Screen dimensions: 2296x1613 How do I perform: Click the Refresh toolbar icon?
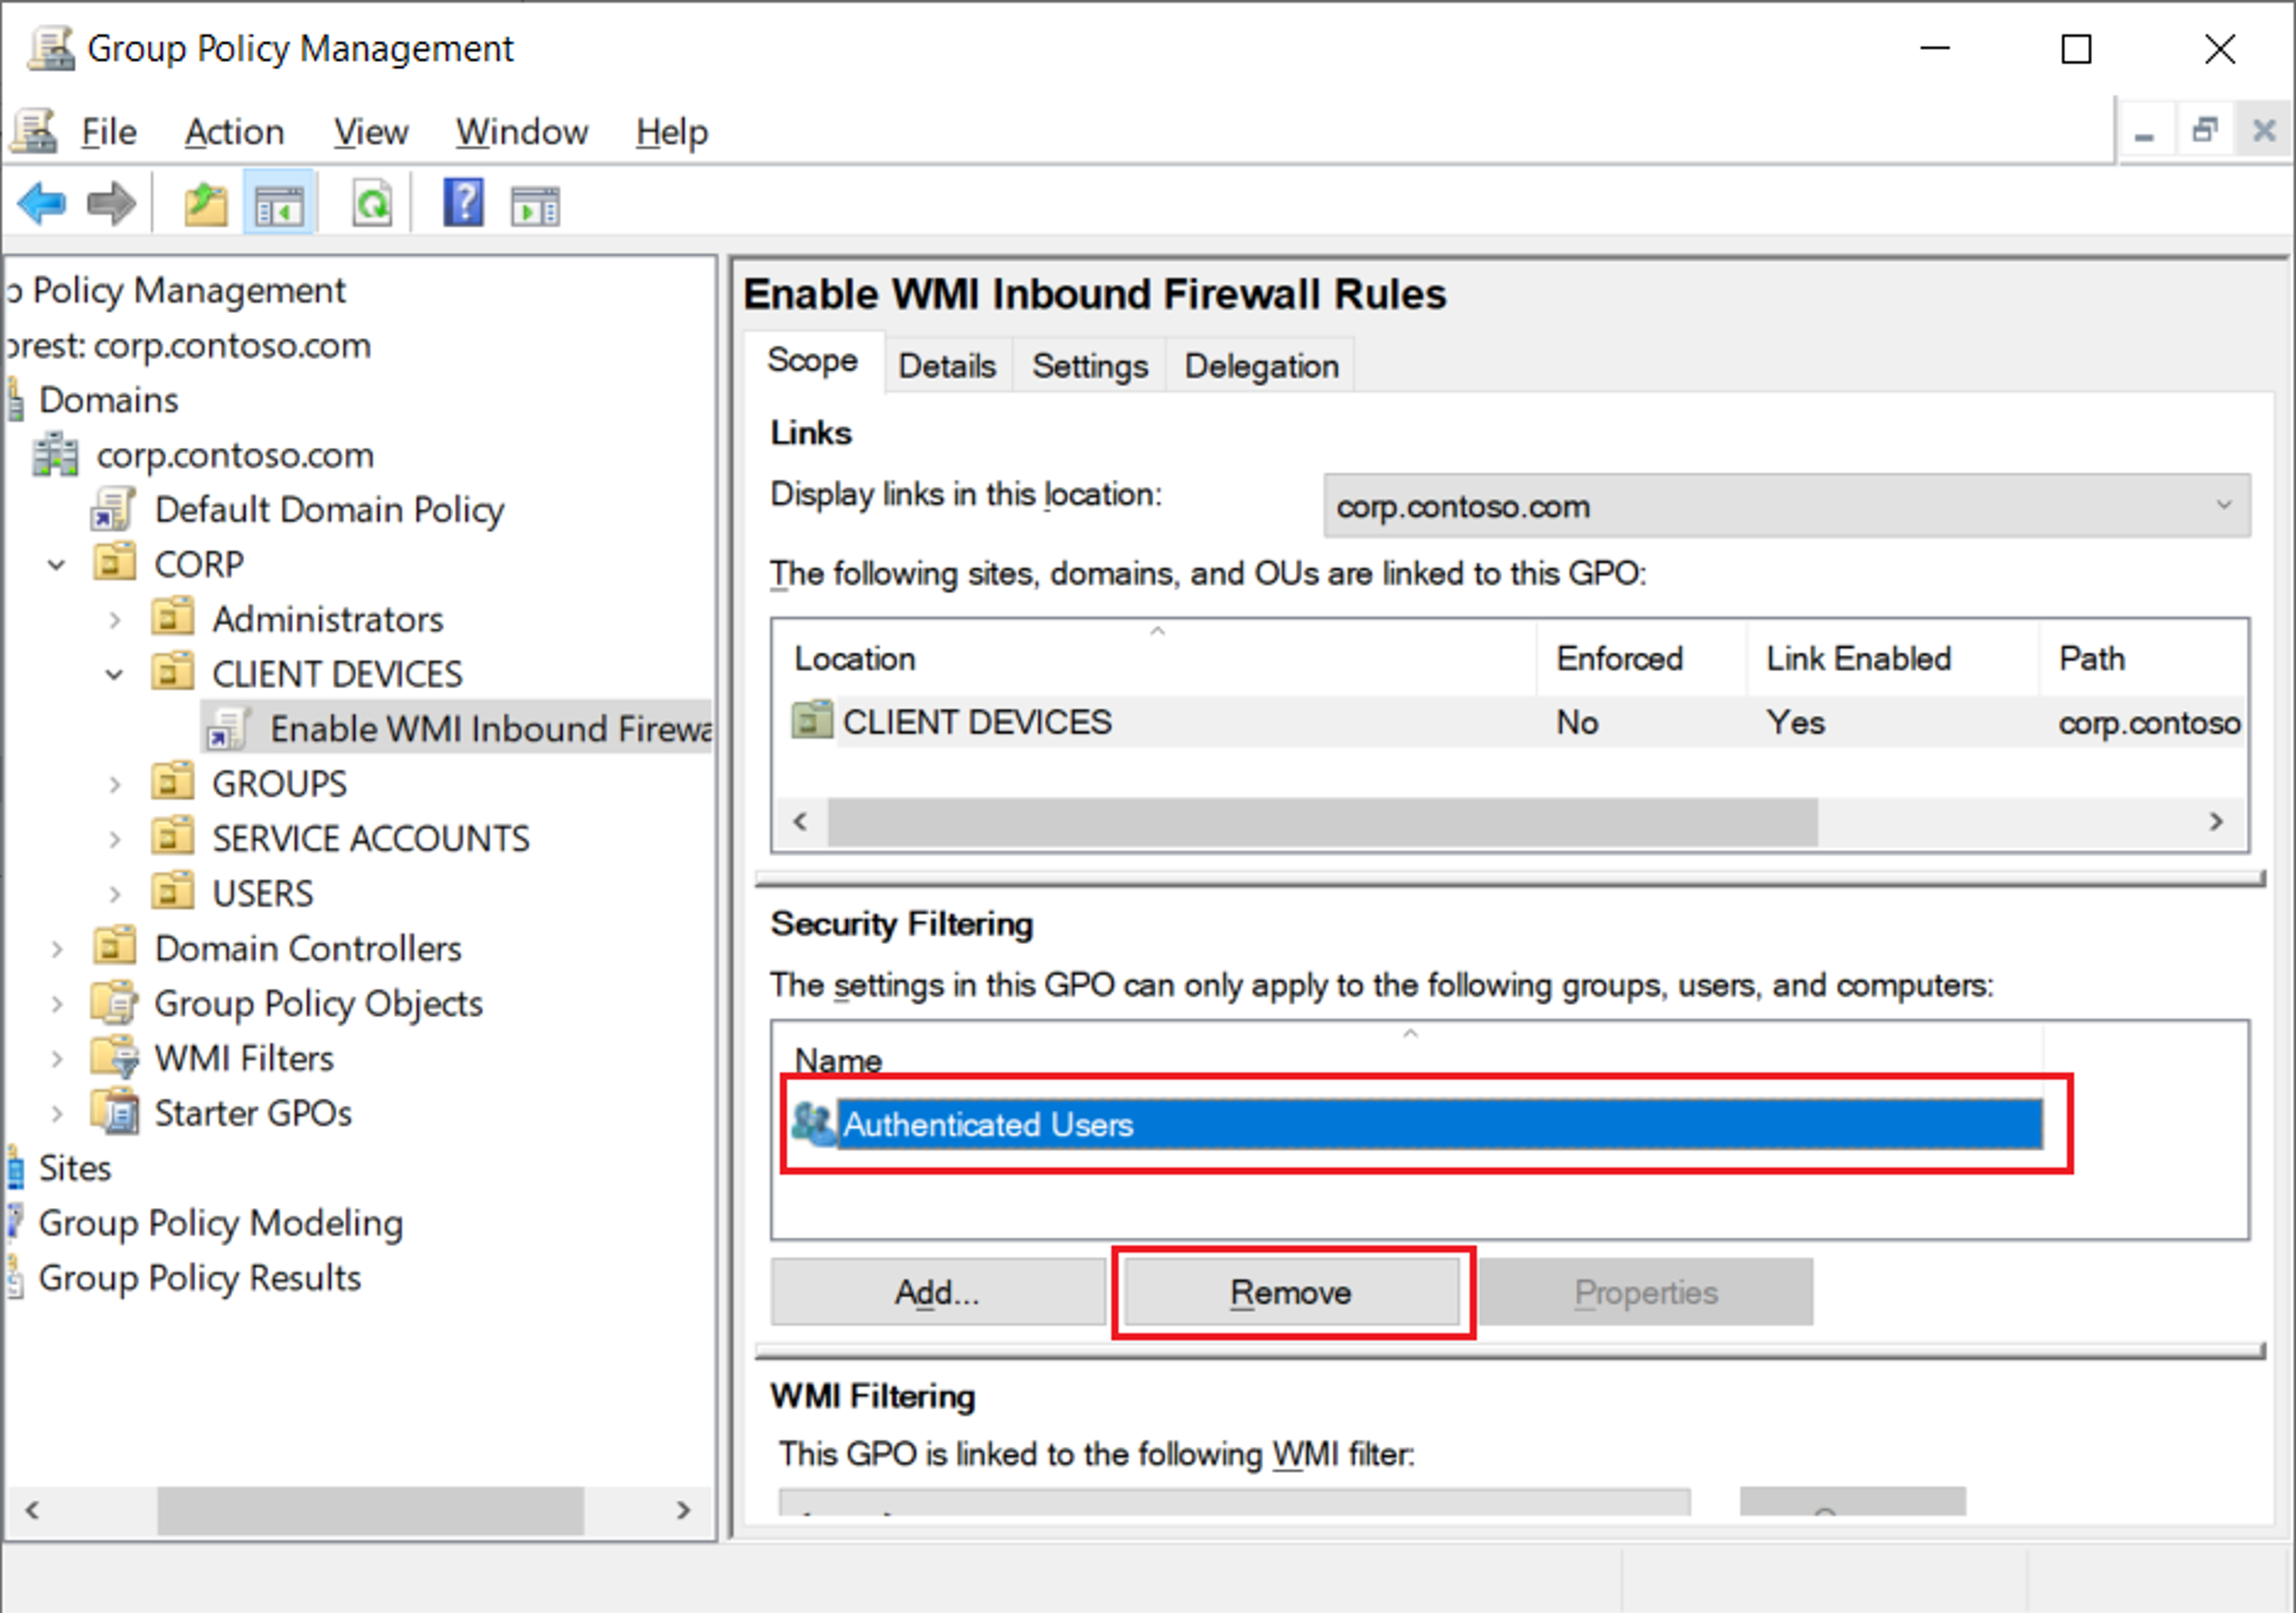(x=372, y=205)
